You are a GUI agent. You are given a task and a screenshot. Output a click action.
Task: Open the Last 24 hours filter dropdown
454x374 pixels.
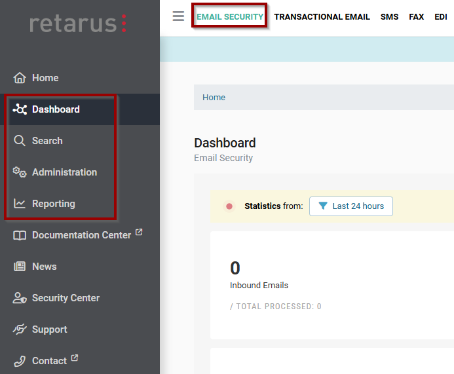point(351,206)
